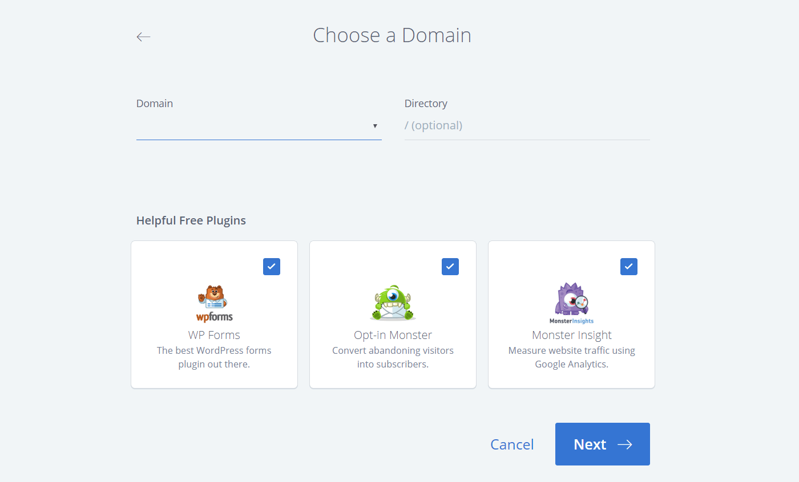Open the Domain dropdown menu
This screenshot has height=482, width=799.
coord(259,126)
